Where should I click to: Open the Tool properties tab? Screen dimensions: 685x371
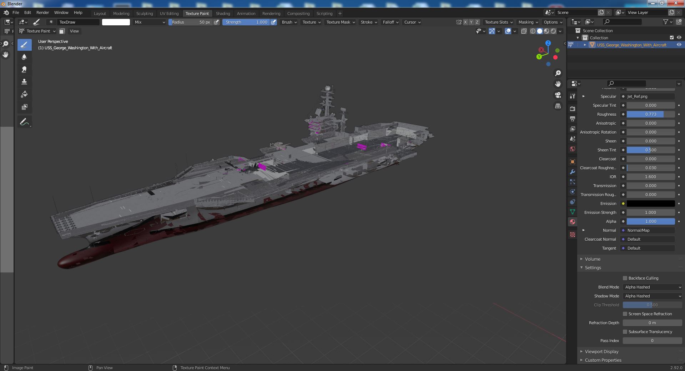[x=573, y=96]
